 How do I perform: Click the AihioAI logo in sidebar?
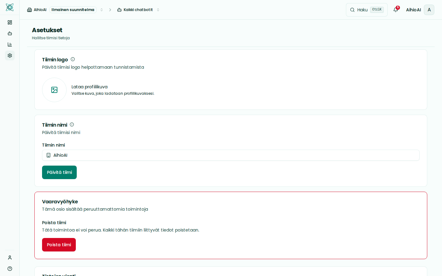[10, 7]
